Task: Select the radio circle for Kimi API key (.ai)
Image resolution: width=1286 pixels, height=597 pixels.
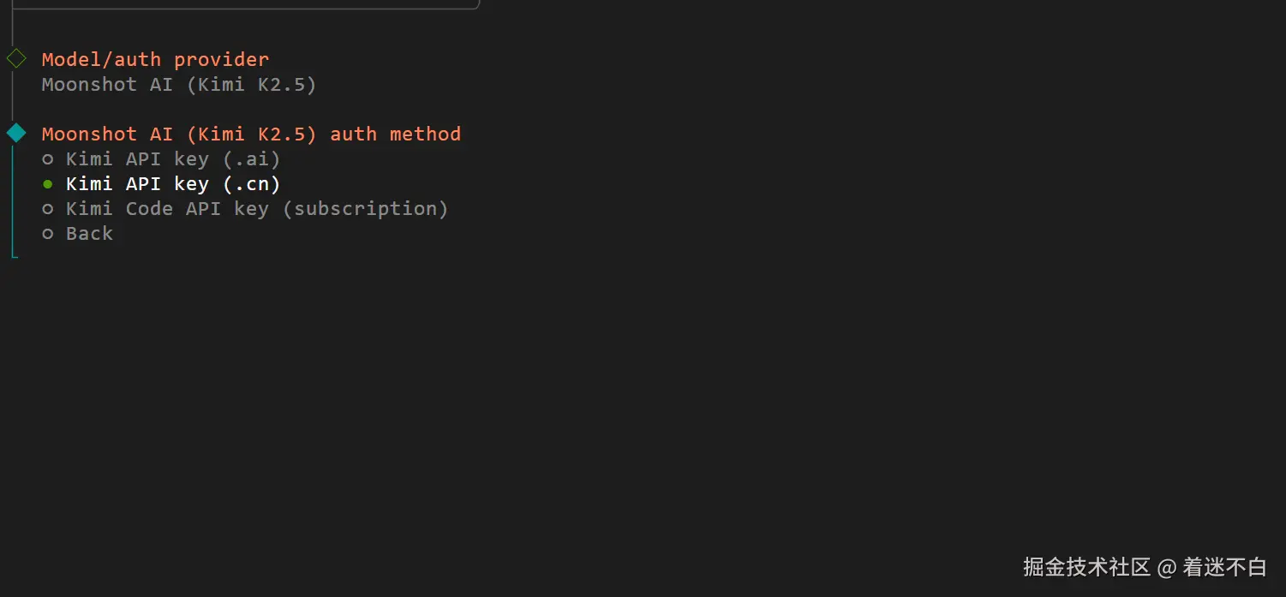Action: 48,159
